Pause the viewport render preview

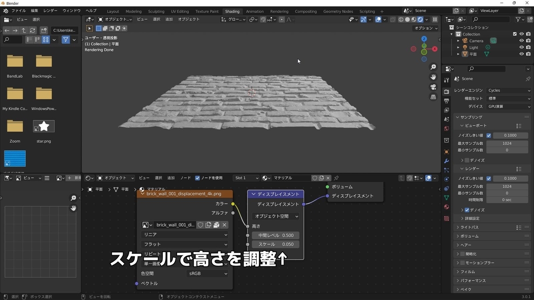point(435,20)
